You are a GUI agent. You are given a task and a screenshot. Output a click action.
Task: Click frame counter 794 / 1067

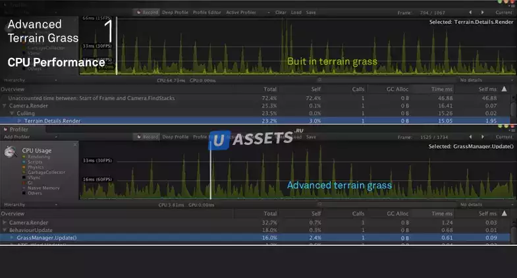pos(432,13)
